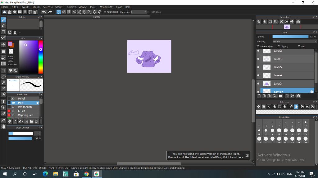Open the add-brush dropdown in Brush panel
318x178 pixels.
pyautogui.click(x=20, y=121)
